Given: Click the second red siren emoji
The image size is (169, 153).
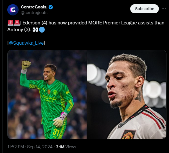Looking at the screenshot, I should click(x=17, y=23).
